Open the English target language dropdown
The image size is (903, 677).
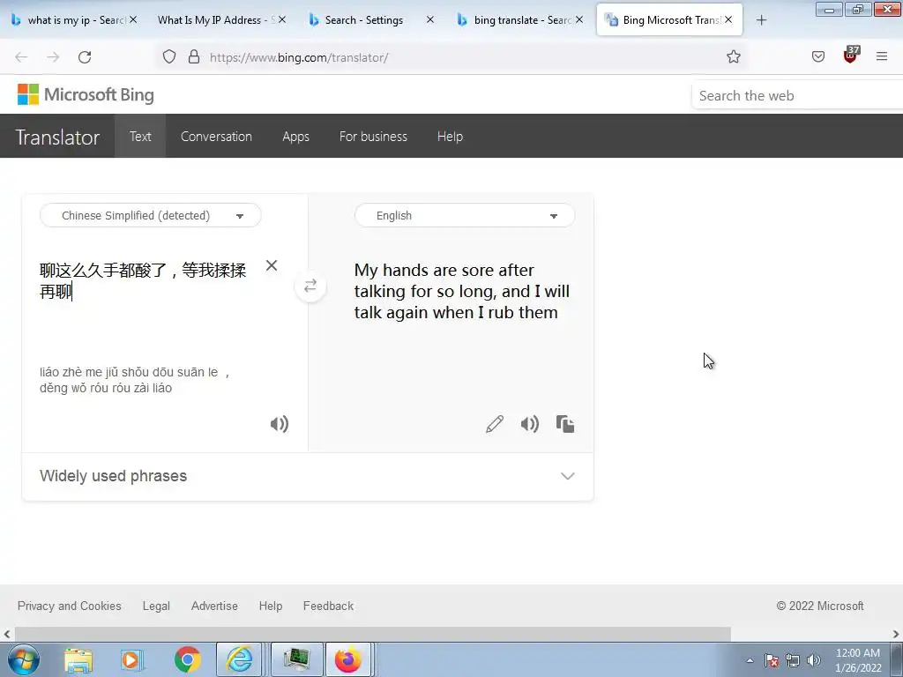click(465, 215)
